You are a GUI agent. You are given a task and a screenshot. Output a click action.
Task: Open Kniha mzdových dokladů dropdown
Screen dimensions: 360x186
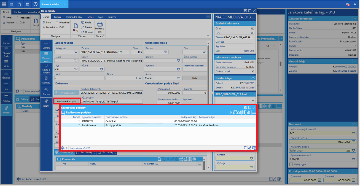(354, 133)
